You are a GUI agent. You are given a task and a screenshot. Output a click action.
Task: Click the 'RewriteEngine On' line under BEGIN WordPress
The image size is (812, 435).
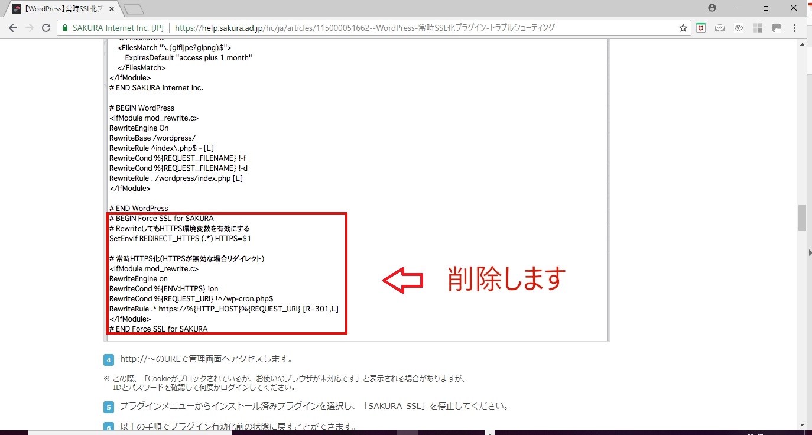139,128
